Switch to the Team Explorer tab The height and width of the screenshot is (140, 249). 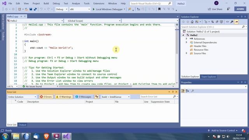point(209,77)
